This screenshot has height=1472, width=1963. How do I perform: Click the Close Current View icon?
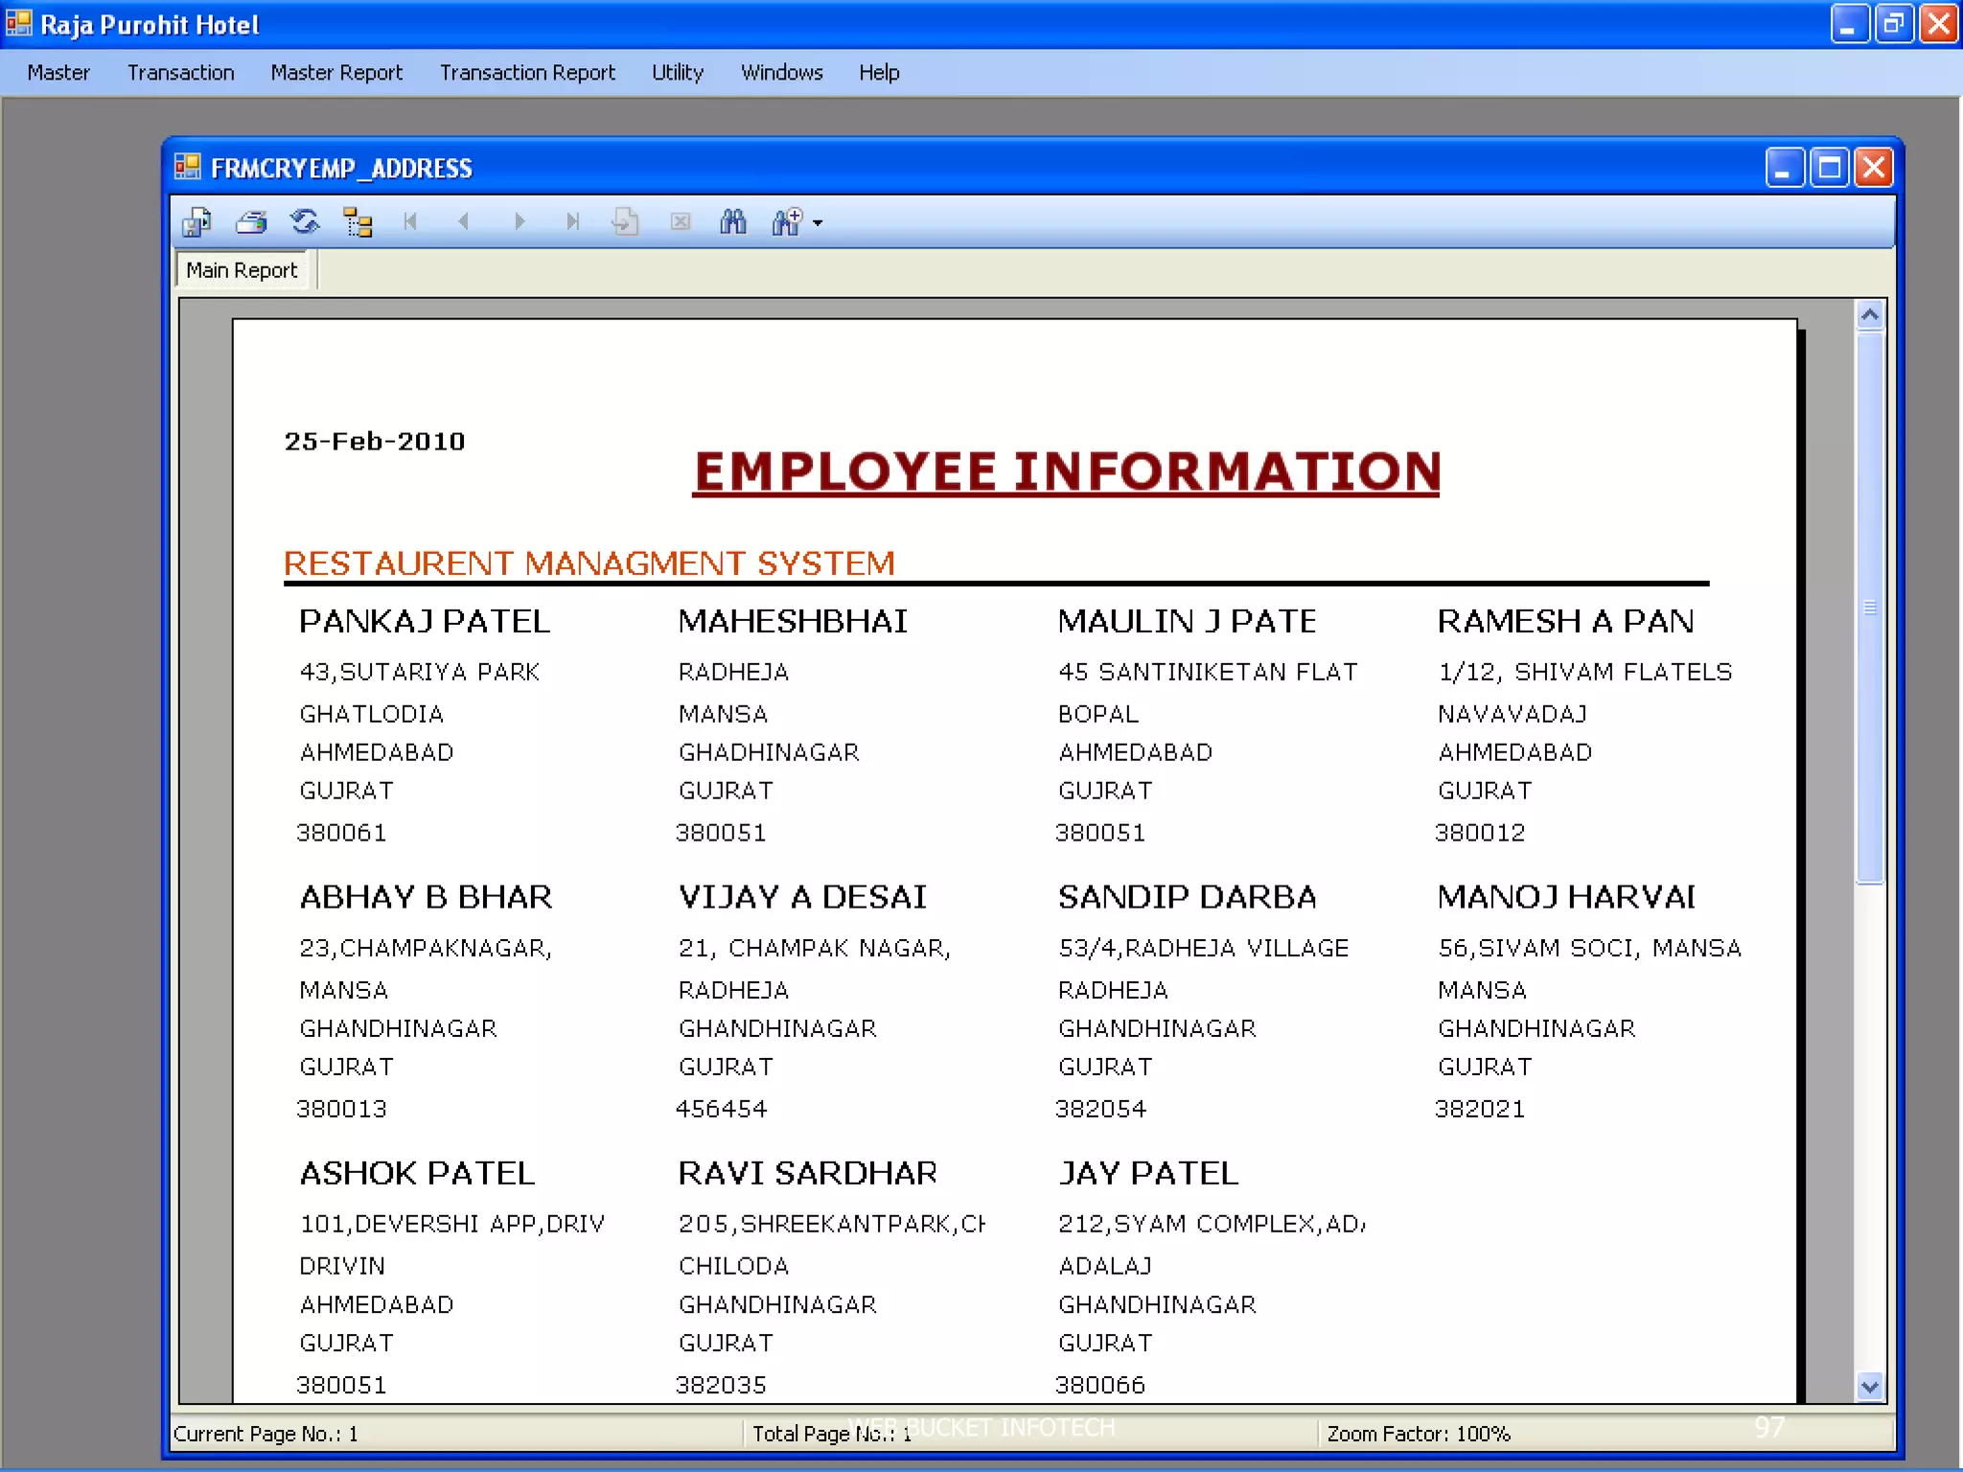(x=681, y=222)
